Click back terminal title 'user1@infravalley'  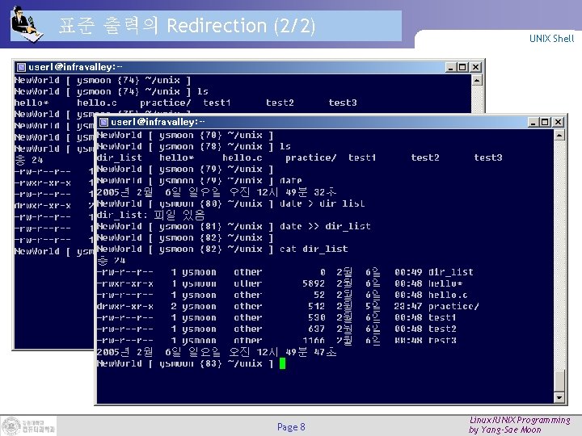coord(72,67)
